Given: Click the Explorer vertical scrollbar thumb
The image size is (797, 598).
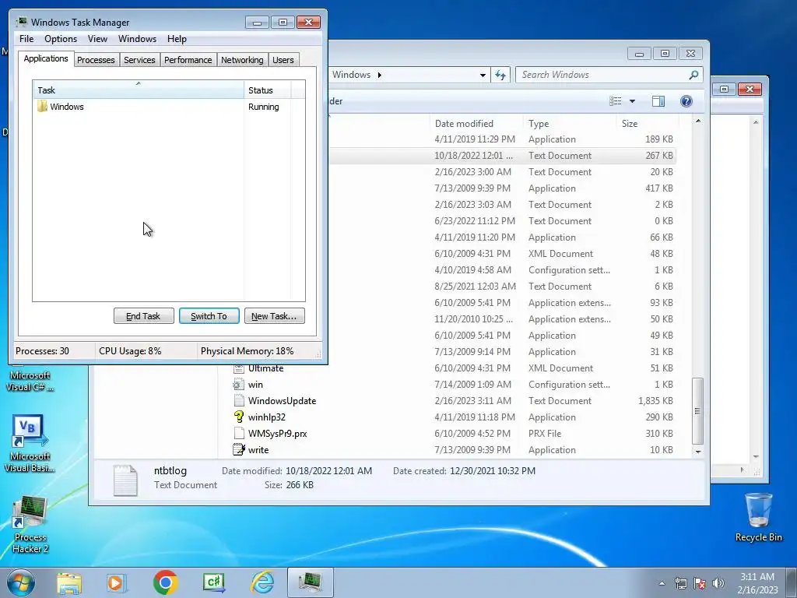Looking at the screenshot, I should tap(698, 411).
